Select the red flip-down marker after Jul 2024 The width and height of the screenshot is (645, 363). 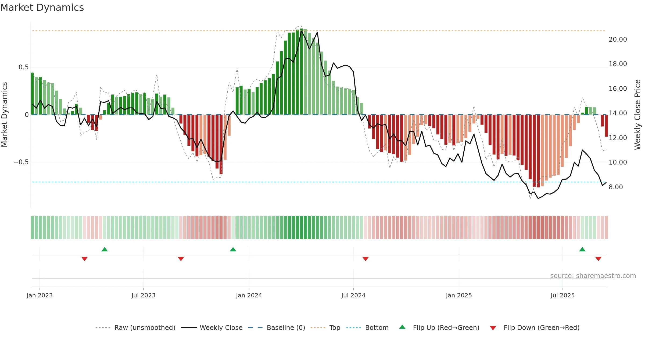pyautogui.click(x=365, y=259)
